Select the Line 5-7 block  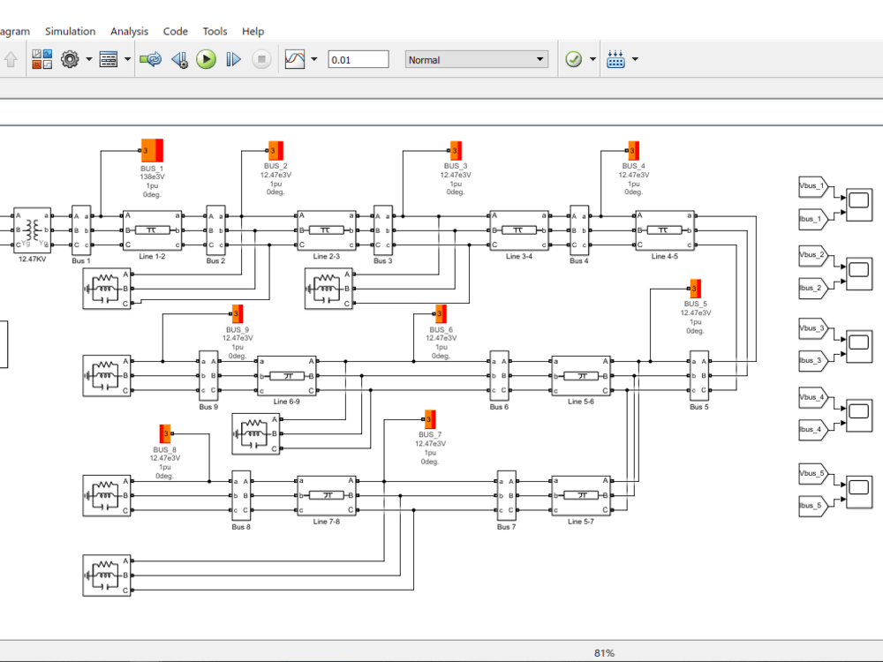click(581, 495)
